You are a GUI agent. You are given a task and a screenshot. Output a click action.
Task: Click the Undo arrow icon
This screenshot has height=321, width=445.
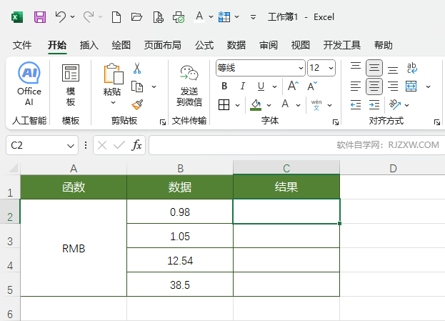(60, 17)
